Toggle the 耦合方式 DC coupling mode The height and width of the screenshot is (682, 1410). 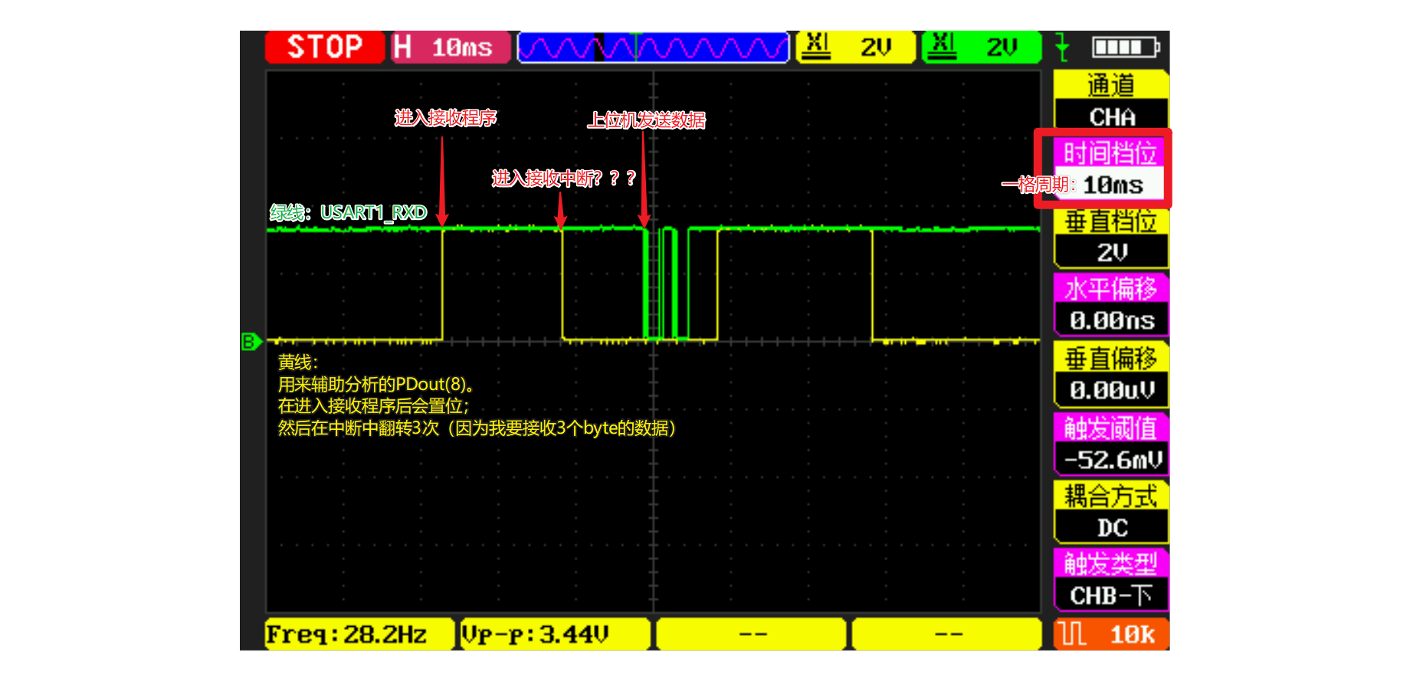[x=1111, y=512]
